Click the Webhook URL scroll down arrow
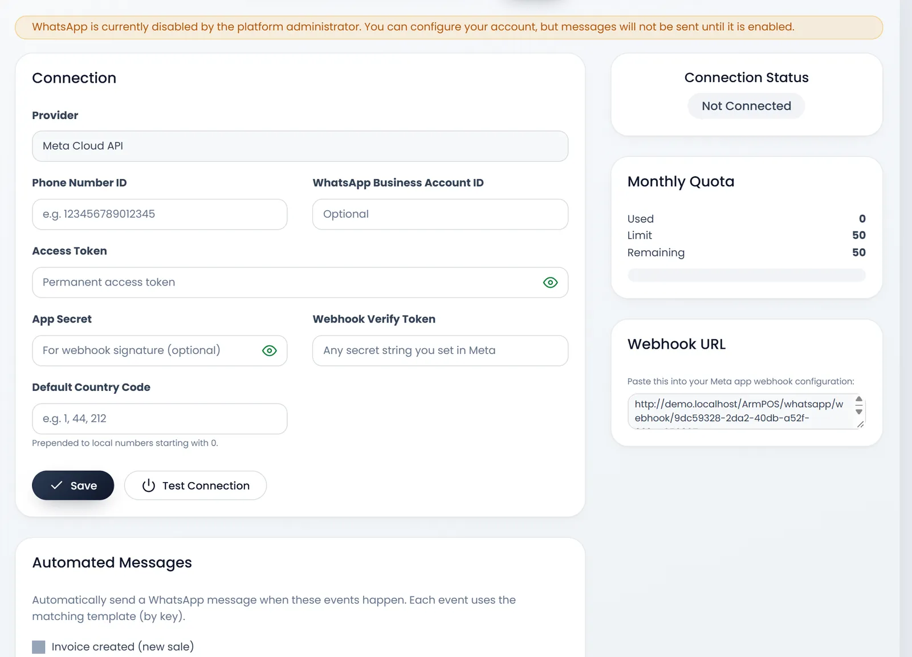Viewport: 912px width, 657px height. 859,412
